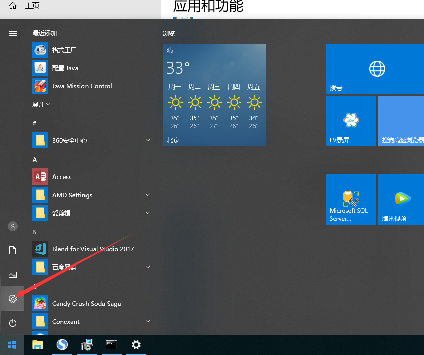Screen dimensions: 424x355
Task: Open Microsoft SQL Server tile
Action: 351,200
